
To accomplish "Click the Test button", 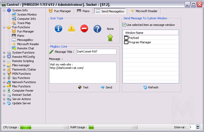I will 83,87.
